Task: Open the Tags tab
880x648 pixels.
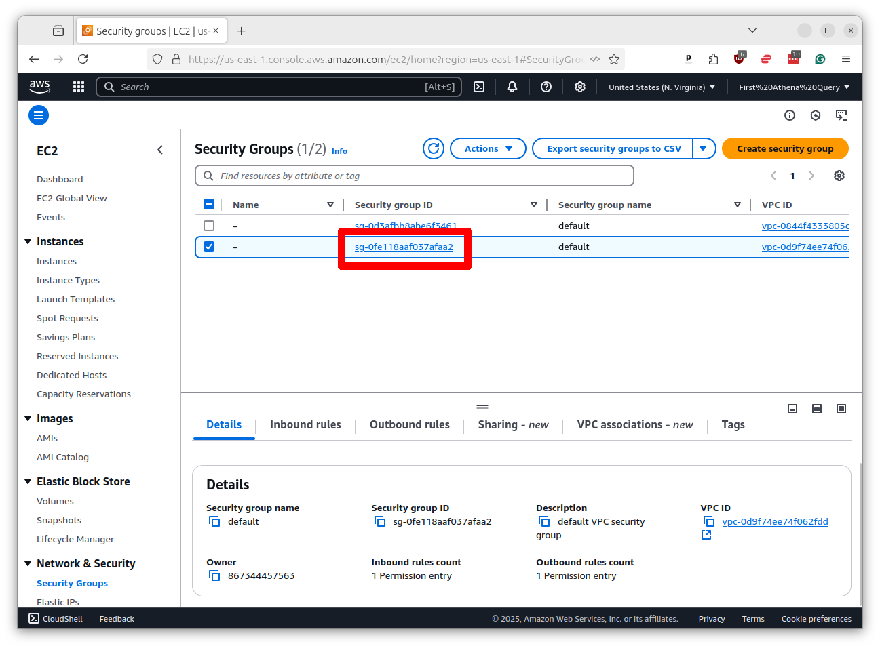Action: point(733,424)
